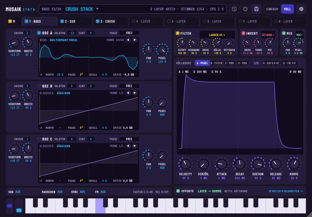Save the preset with the floppy disk icon
This screenshot has height=217, width=312.
coord(256,9)
